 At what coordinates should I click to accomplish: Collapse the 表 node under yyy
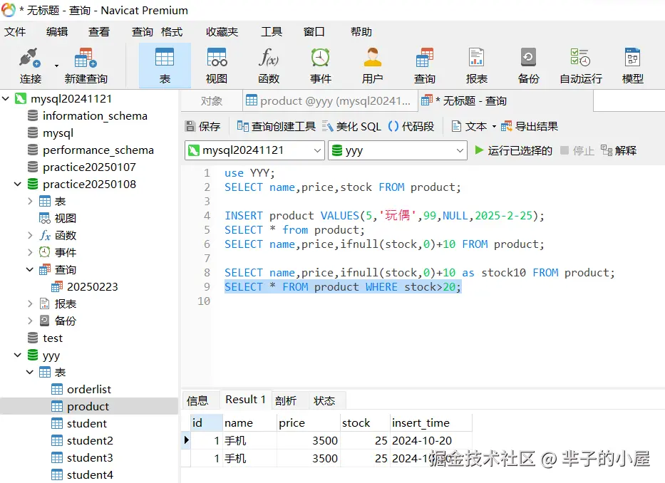pos(30,372)
